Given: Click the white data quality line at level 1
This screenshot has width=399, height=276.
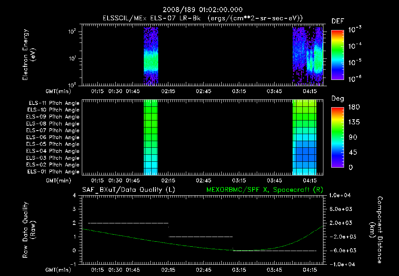Looking at the screenshot, I should [201, 237].
